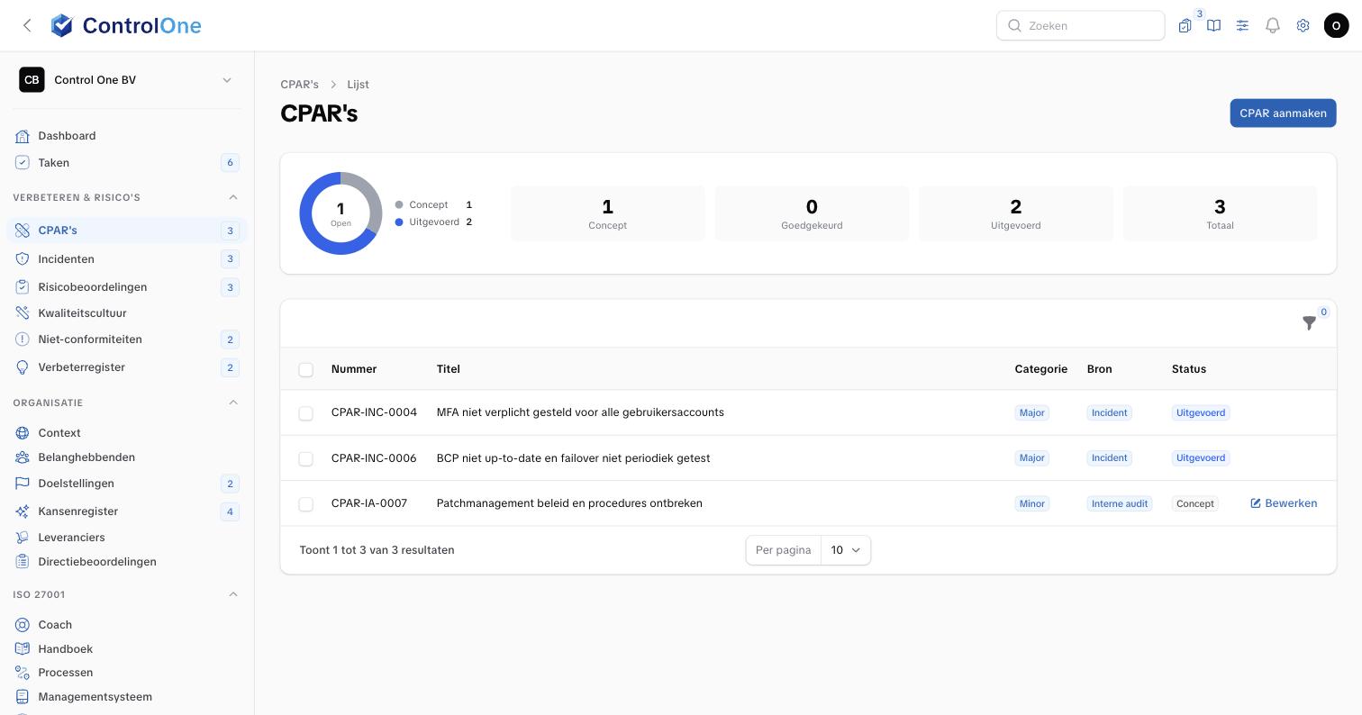Open Niet-conformiteiten in the sidebar

click(126, 339)
